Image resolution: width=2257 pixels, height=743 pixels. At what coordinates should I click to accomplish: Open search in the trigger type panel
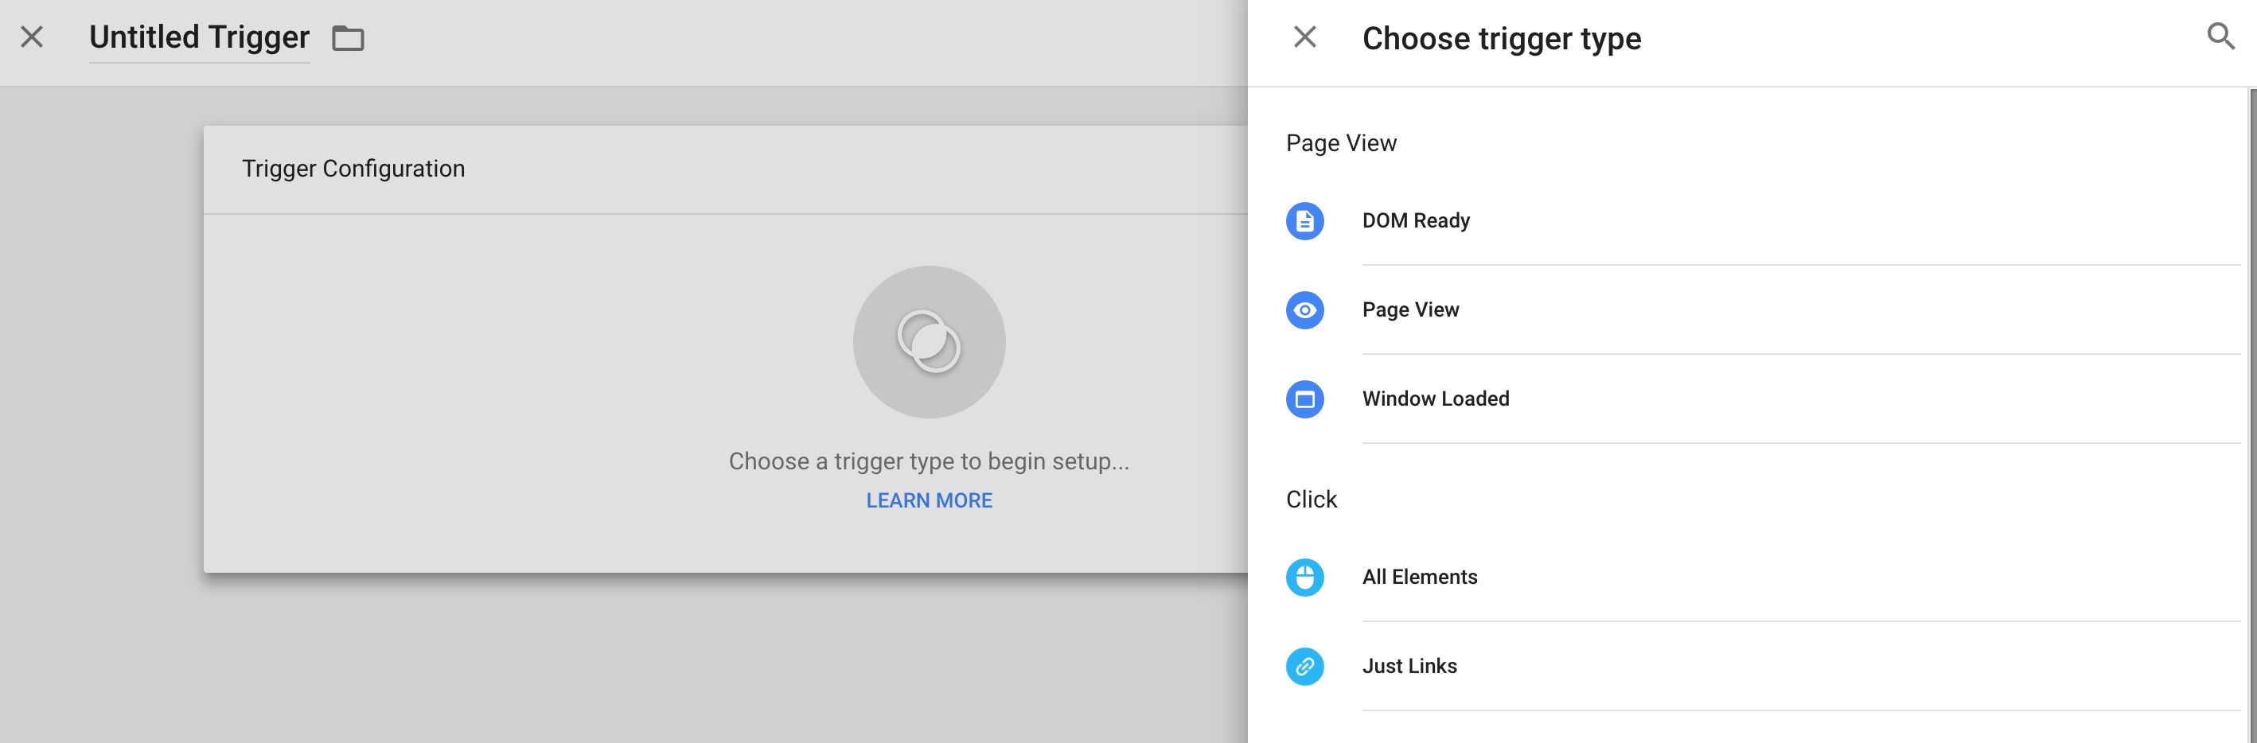pyautogui.click(x=2220, y=37)
